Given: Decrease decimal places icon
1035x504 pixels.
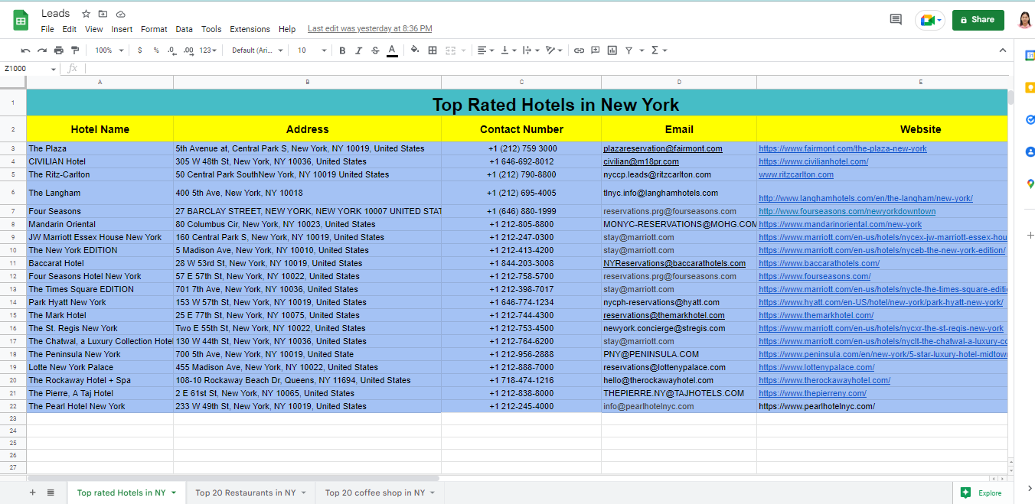Looking at the screenshot, I should pos(171,50).
